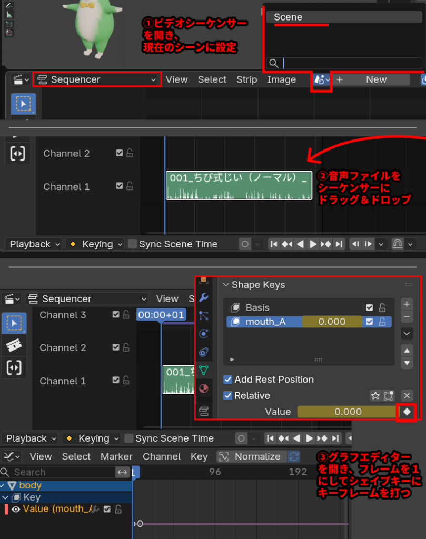Open the Sequencer view type dropdown outlined in red

[97, 79]
